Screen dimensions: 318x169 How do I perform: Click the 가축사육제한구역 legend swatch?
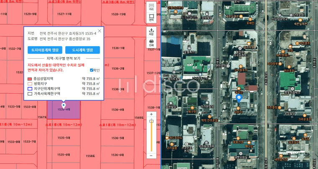pos(30,94)
